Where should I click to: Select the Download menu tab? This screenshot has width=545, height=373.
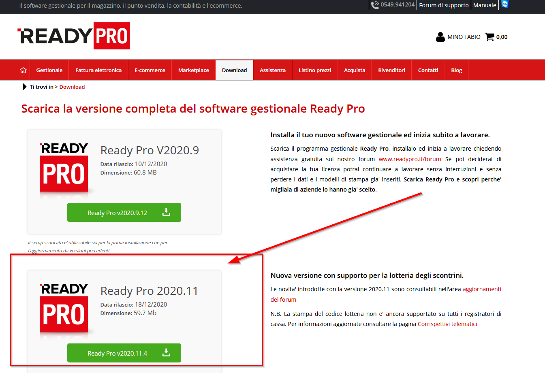click(235, 70)
